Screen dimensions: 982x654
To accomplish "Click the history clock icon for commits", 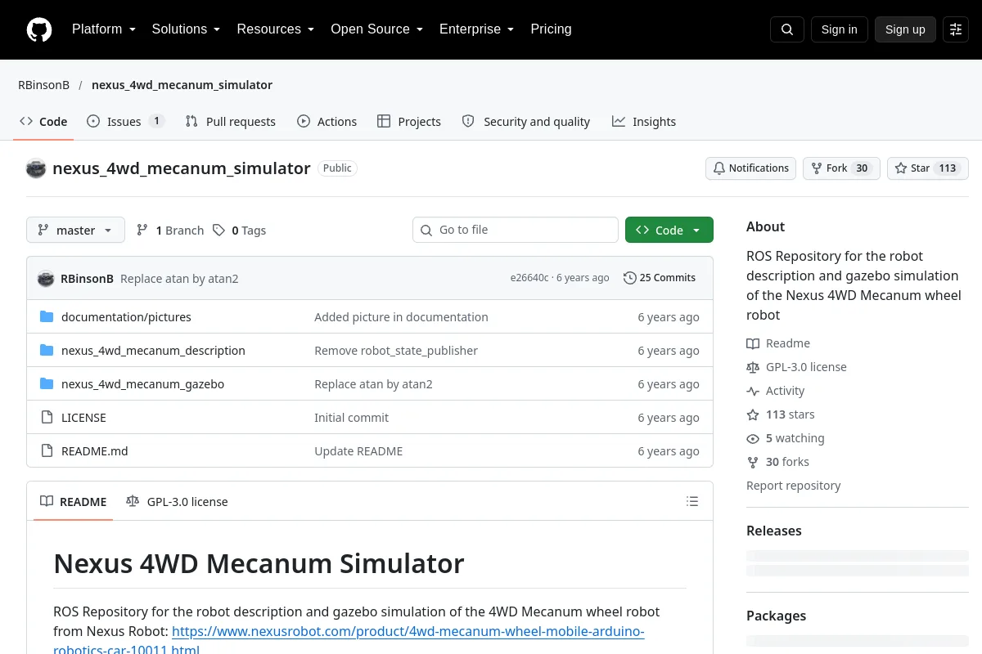I will click(x=629, y=278).
